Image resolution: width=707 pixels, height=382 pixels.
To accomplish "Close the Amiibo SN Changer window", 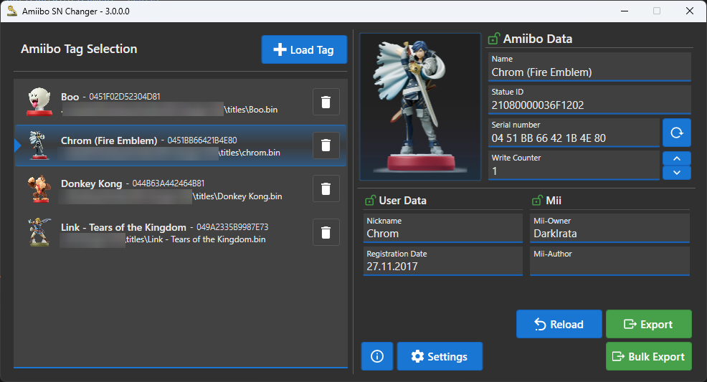I will pos(689,11).
